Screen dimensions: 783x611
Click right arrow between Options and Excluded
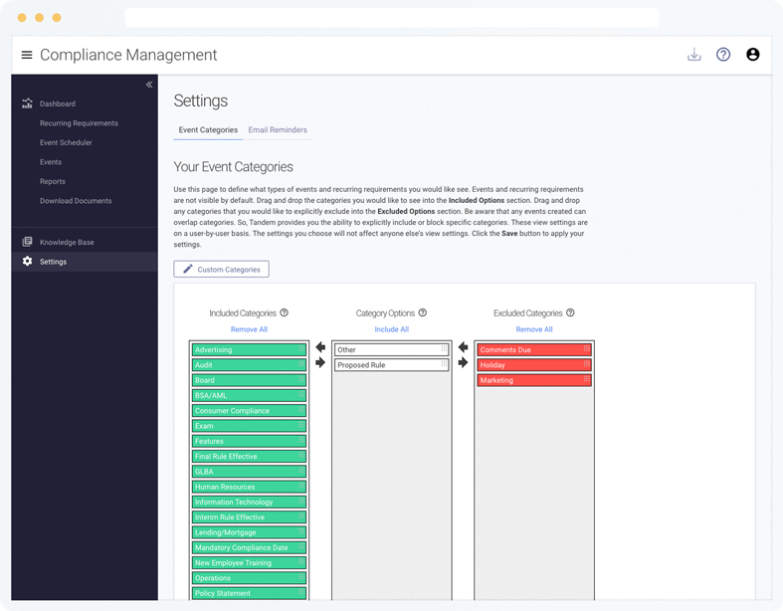click(464, 363)
